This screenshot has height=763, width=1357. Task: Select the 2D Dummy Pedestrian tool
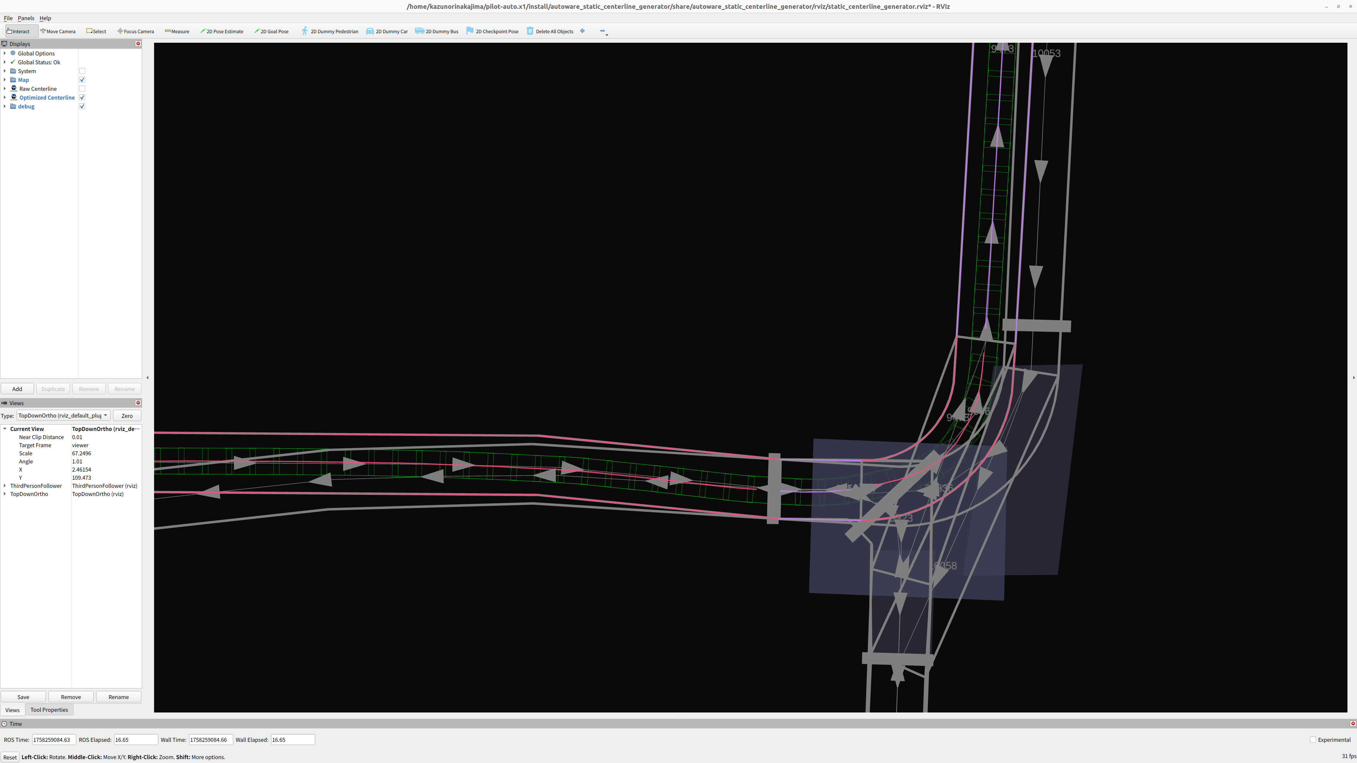[330, 31]
